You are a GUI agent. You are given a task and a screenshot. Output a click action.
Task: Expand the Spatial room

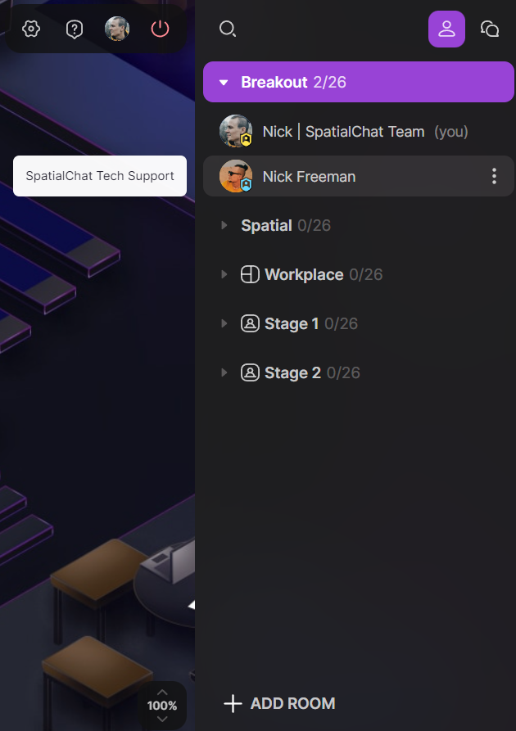click(x=224, y=226)
